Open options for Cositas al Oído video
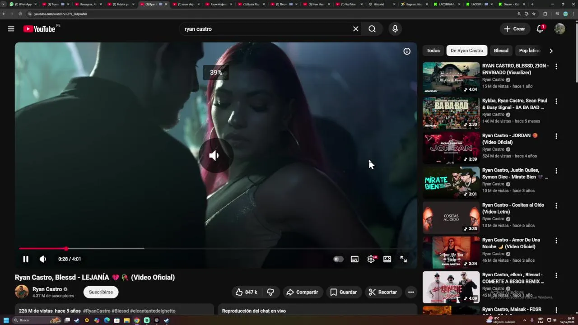Image resolution: width=578 pixels, height=325 pixels. point(556,205)
